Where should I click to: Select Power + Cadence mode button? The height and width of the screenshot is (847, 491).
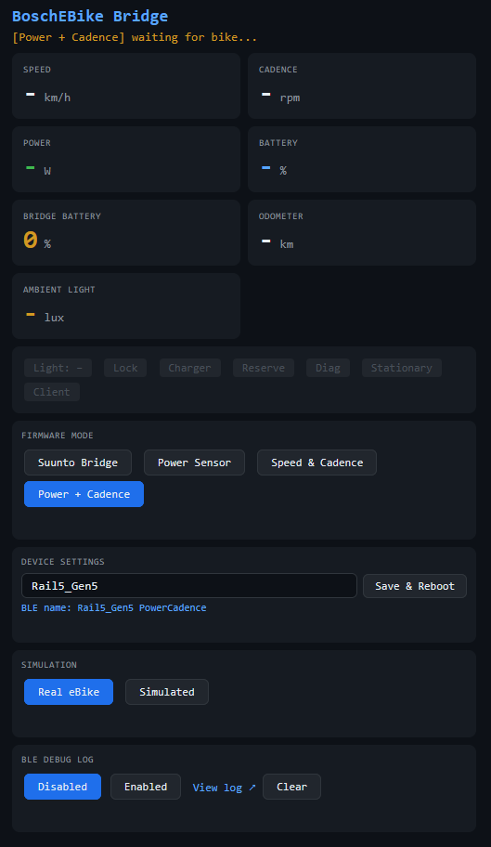84,494
